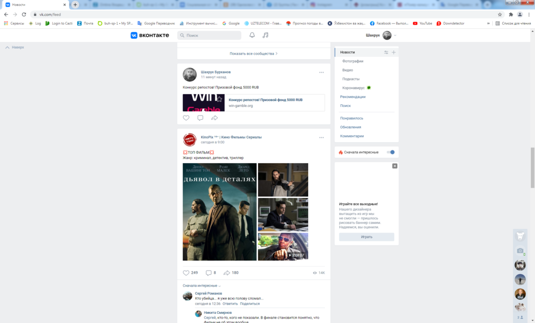Open VK notifications bell
Viewport: 535px width, 323px height.
coord(252,35)
